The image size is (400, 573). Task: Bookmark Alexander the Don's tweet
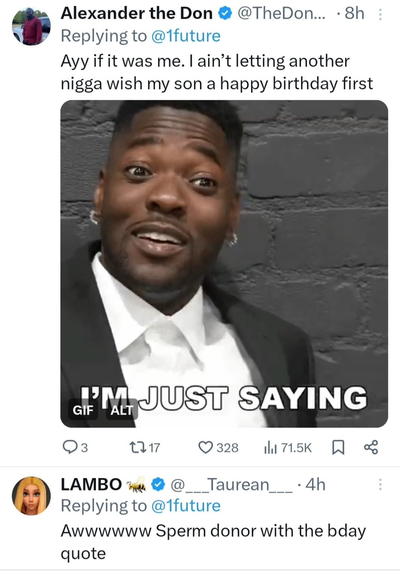click(x=338, y=447)
